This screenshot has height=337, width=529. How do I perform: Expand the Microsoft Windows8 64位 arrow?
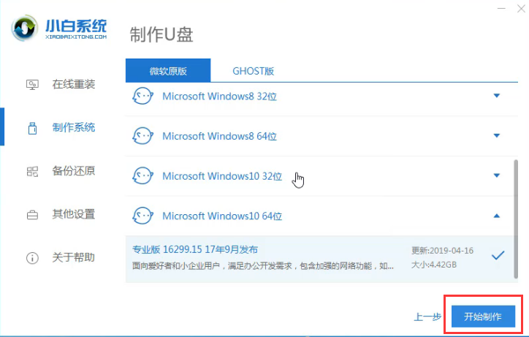(497, 136)
